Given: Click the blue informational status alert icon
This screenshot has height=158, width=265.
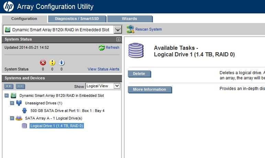Looking at the screenshot, I should click(x=62, y=63).
